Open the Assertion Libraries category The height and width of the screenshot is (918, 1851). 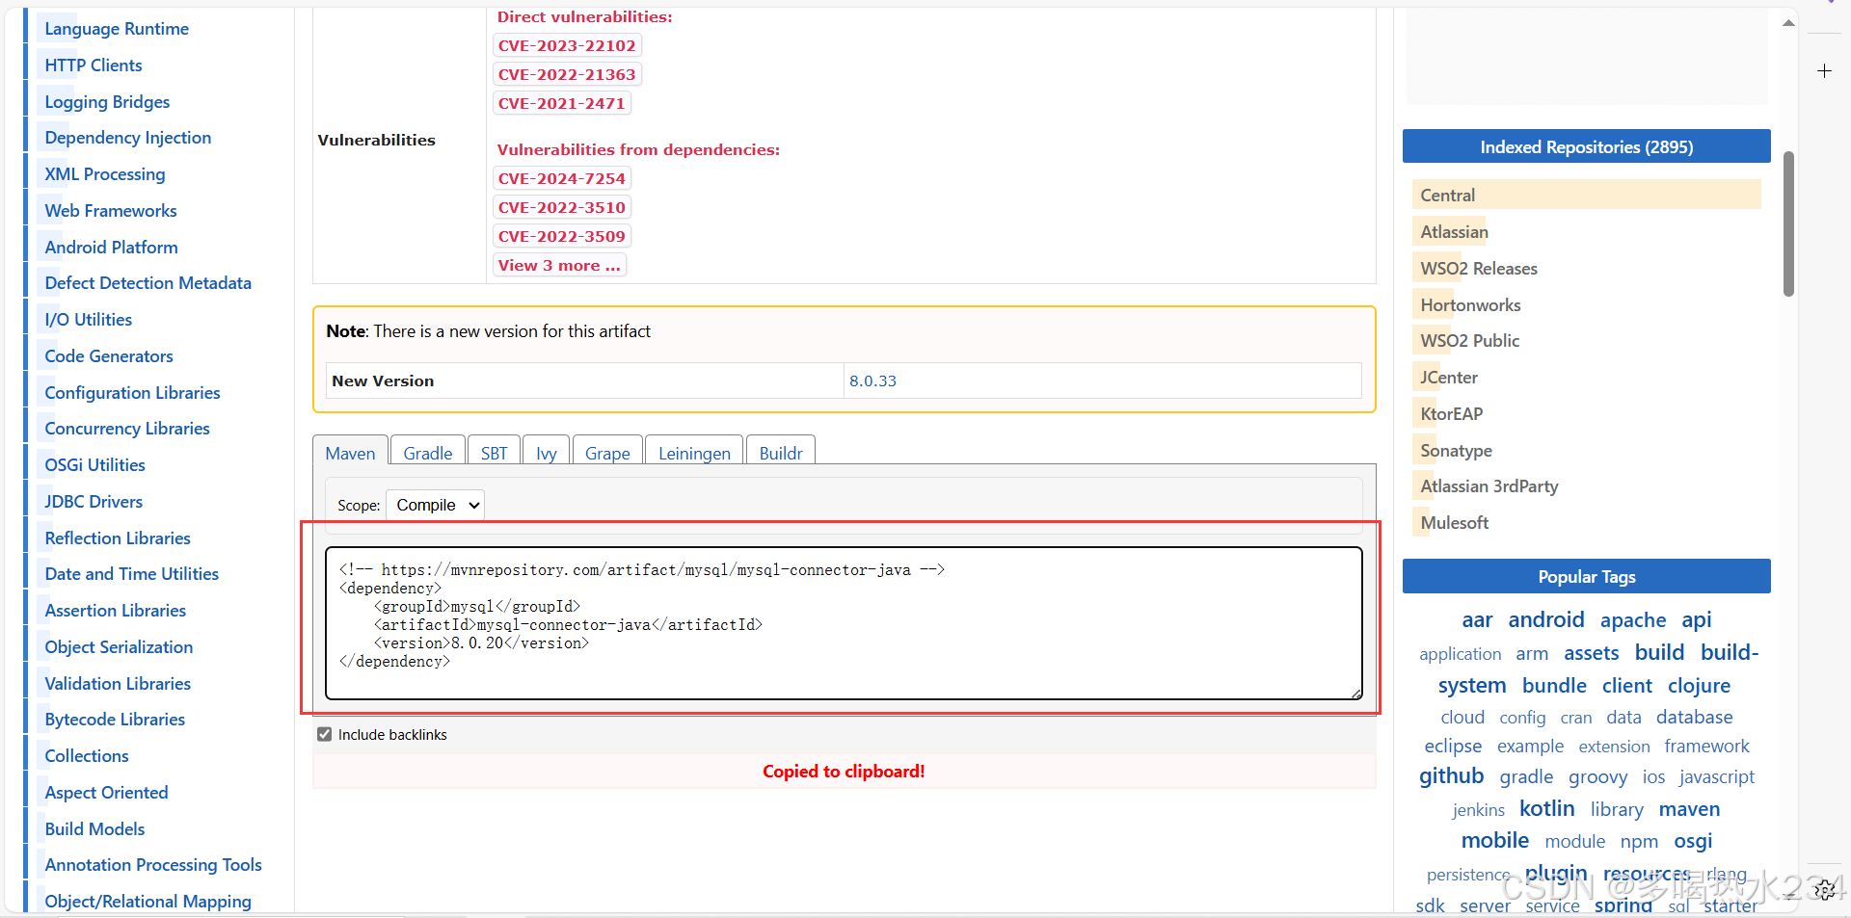tap(116, 611)
